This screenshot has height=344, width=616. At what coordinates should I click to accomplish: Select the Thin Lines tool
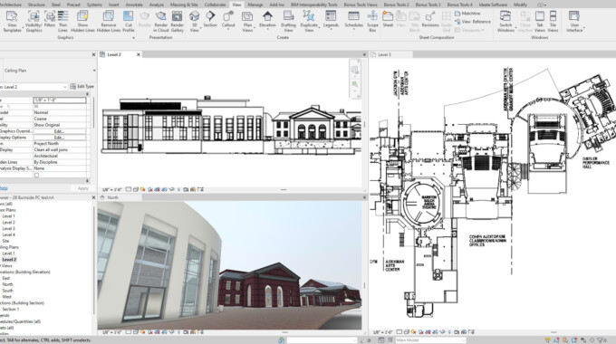point(63,21)
